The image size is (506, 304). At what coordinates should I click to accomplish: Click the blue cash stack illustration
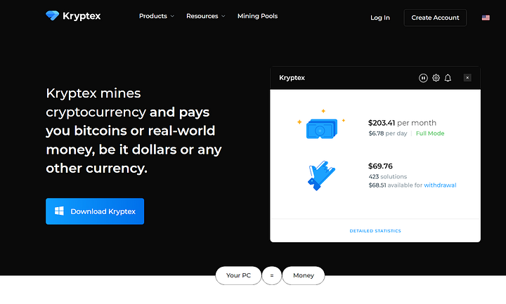coord(321,128)
